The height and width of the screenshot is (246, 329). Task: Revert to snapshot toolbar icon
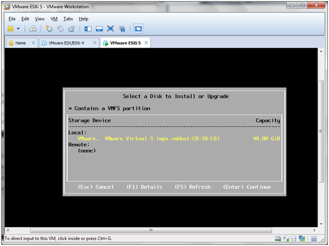pos(60,29)
